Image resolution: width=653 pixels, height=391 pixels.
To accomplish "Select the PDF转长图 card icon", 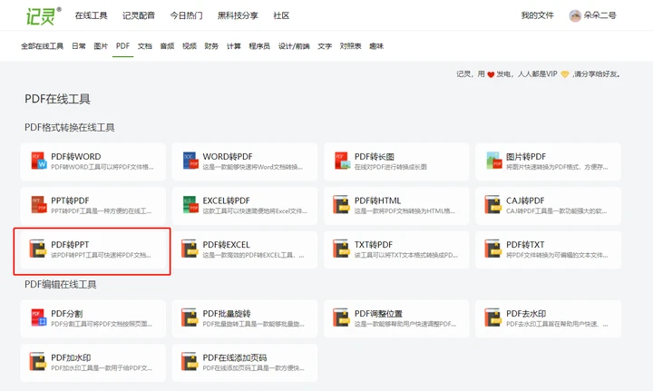I will click(x=343, y=161).
